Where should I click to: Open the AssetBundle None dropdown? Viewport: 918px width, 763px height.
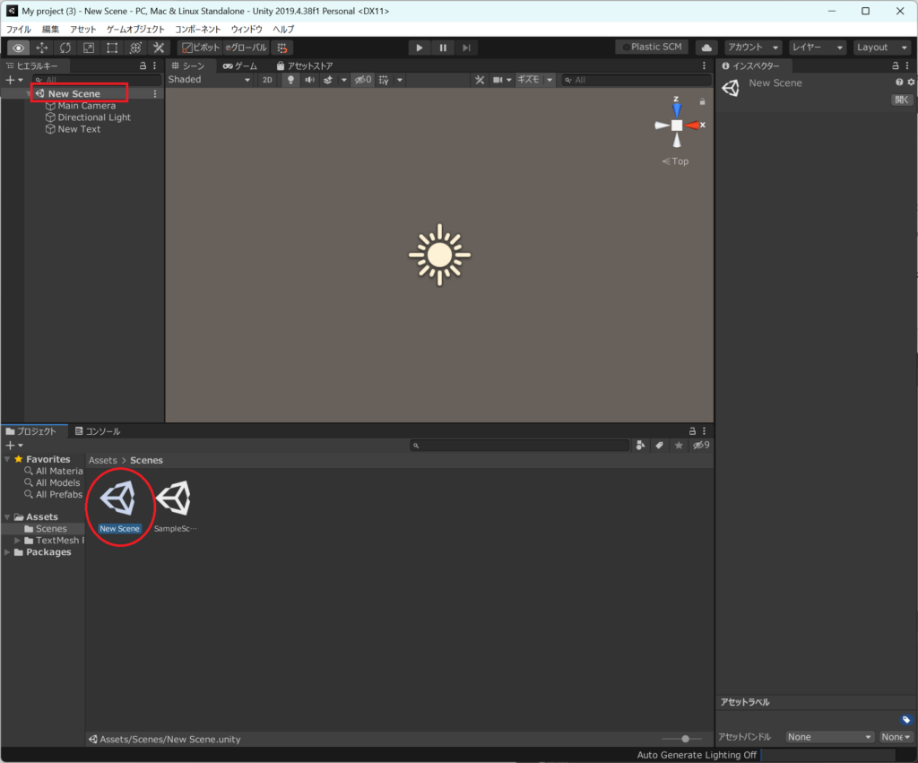[829, 737]
